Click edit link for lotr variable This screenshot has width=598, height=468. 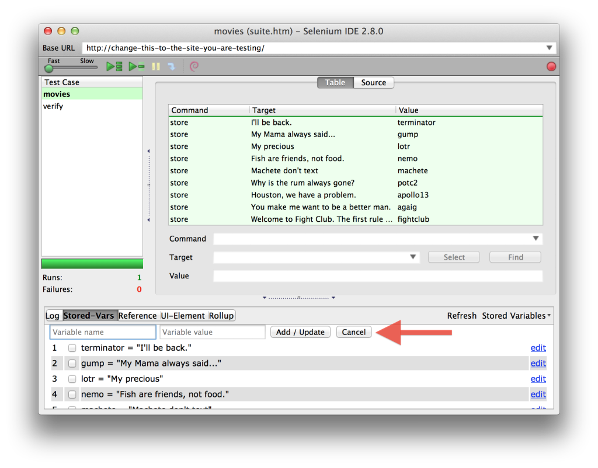(x=538, y=379)
